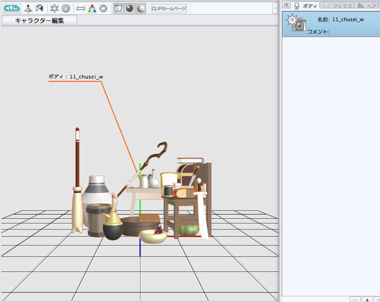The image size is (380, 302).
Task: Toggle the flat texture display mode
Action: 118,8
